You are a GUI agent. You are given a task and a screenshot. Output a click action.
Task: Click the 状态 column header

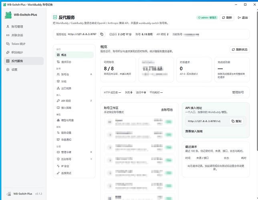(x=226, y=158)
